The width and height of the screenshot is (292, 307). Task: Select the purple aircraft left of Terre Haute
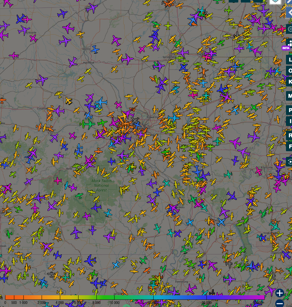tap(270, 71)
